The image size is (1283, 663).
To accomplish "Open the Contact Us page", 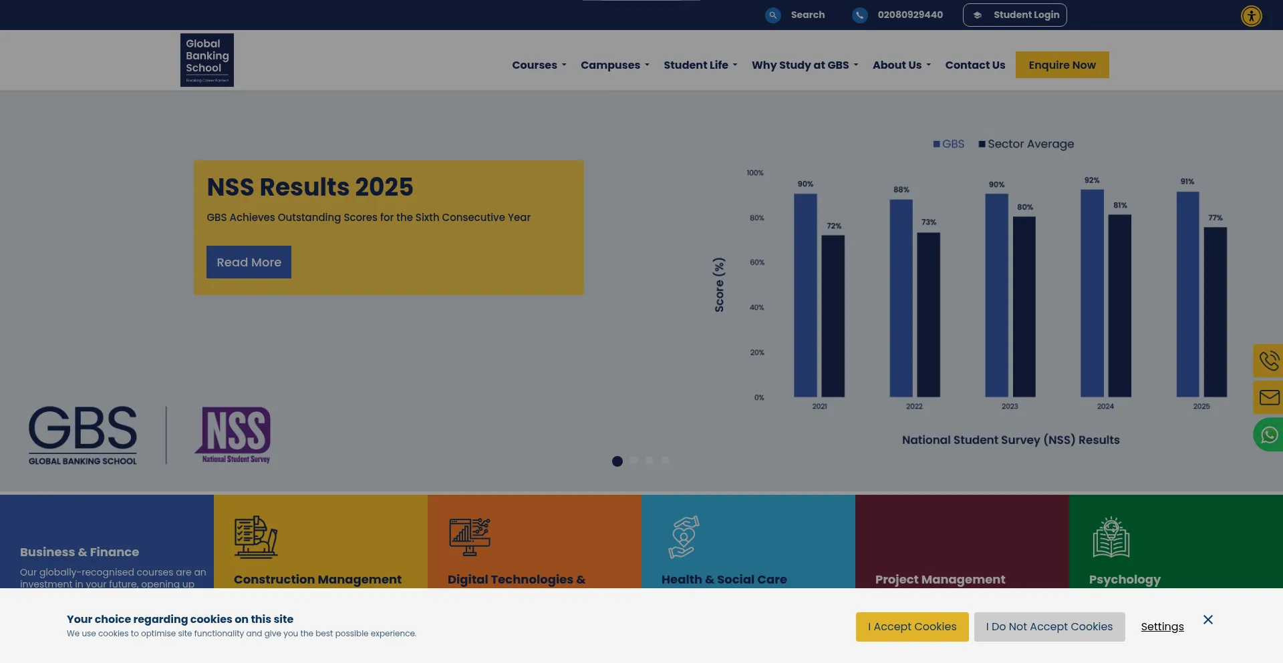I will (x=975, y=65).
